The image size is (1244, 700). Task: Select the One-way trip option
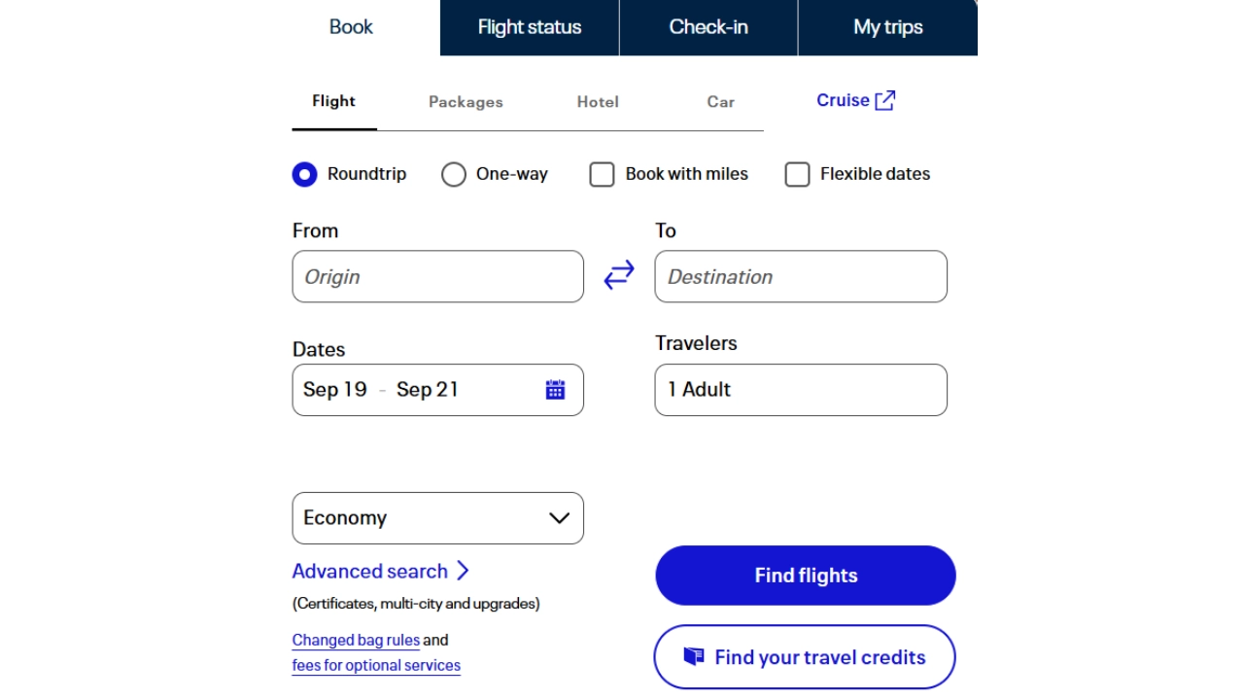pyautogui.click(x=454, y=174)
